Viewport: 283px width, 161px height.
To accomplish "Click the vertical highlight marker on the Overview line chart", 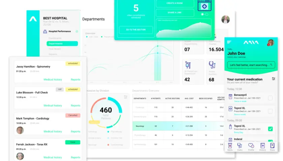I will [158, 61].
